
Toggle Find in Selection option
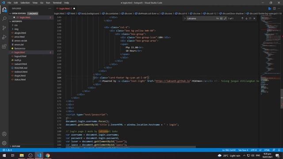point(250,19)
